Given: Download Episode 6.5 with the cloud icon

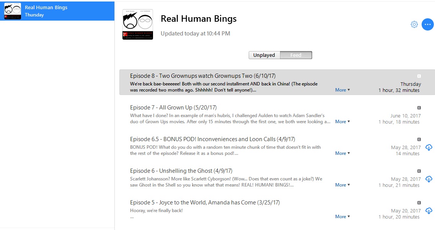Looking at the screenshot, I should (x=428, y=147).
